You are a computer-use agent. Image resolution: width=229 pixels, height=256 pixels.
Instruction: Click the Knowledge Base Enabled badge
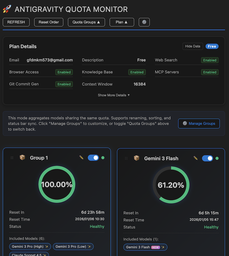(137, 72)
